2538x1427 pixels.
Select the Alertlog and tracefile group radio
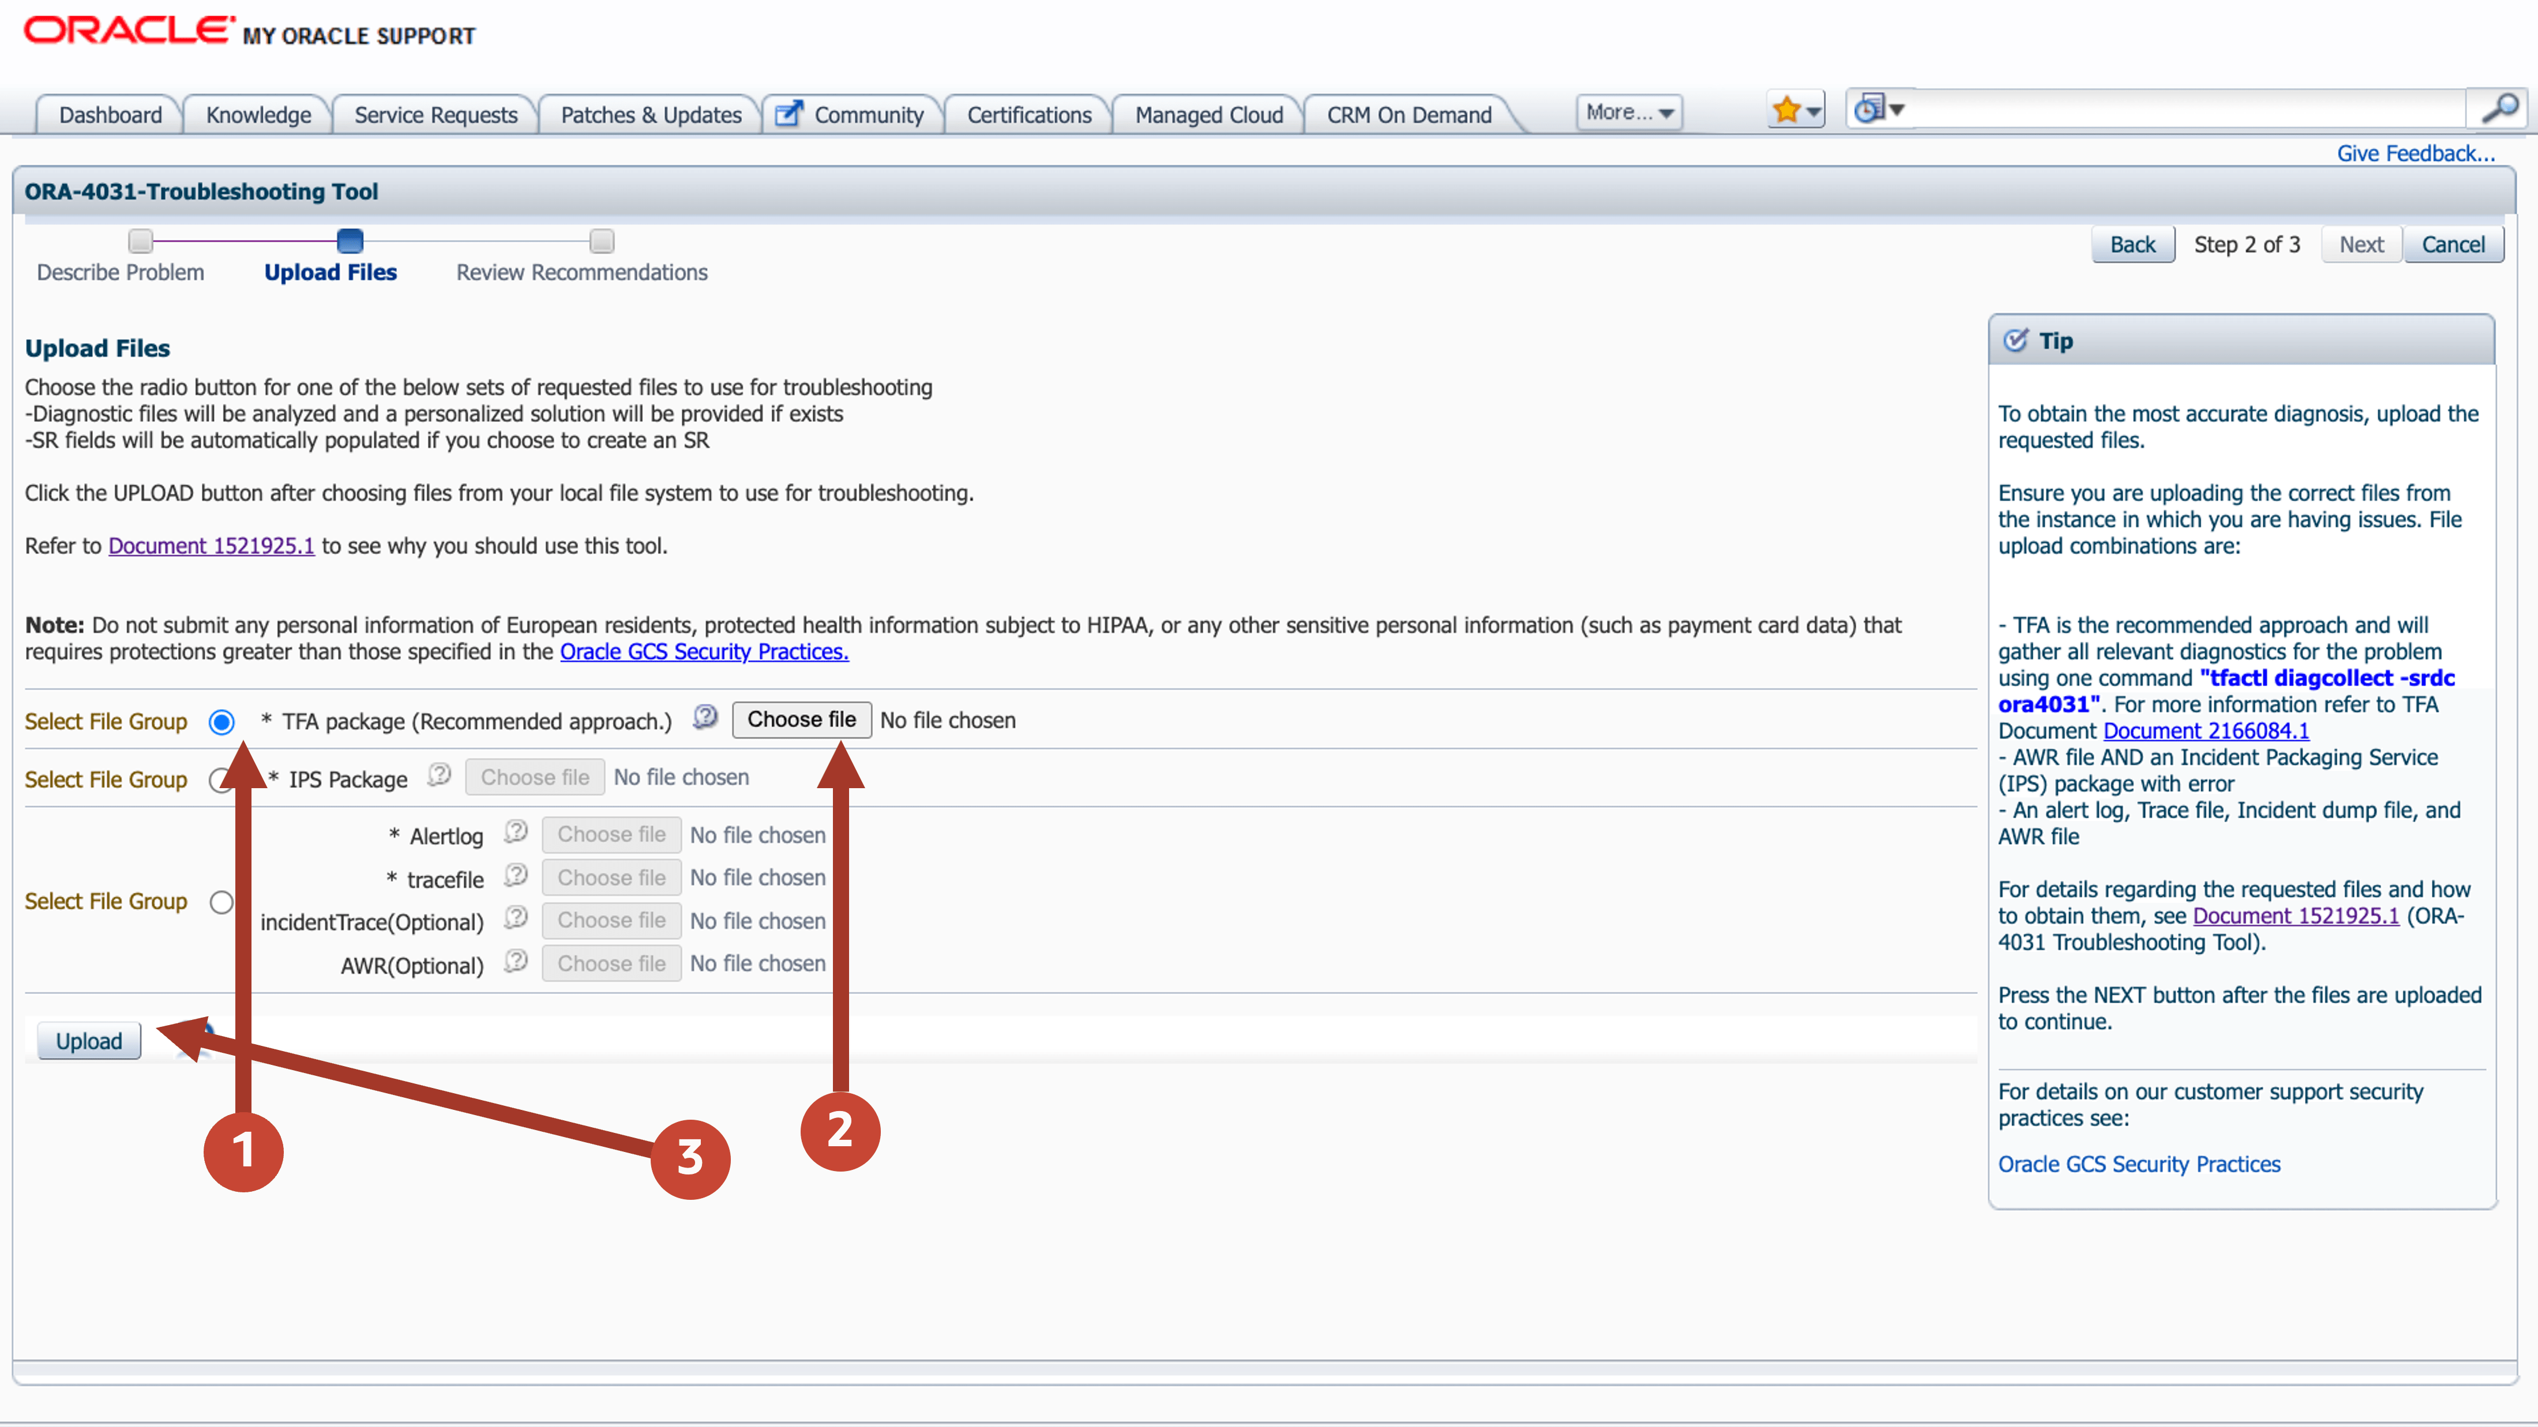point(221,901)
